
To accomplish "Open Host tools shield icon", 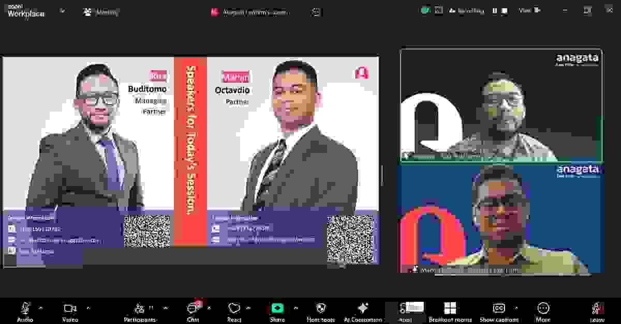I will click(321, 308).
